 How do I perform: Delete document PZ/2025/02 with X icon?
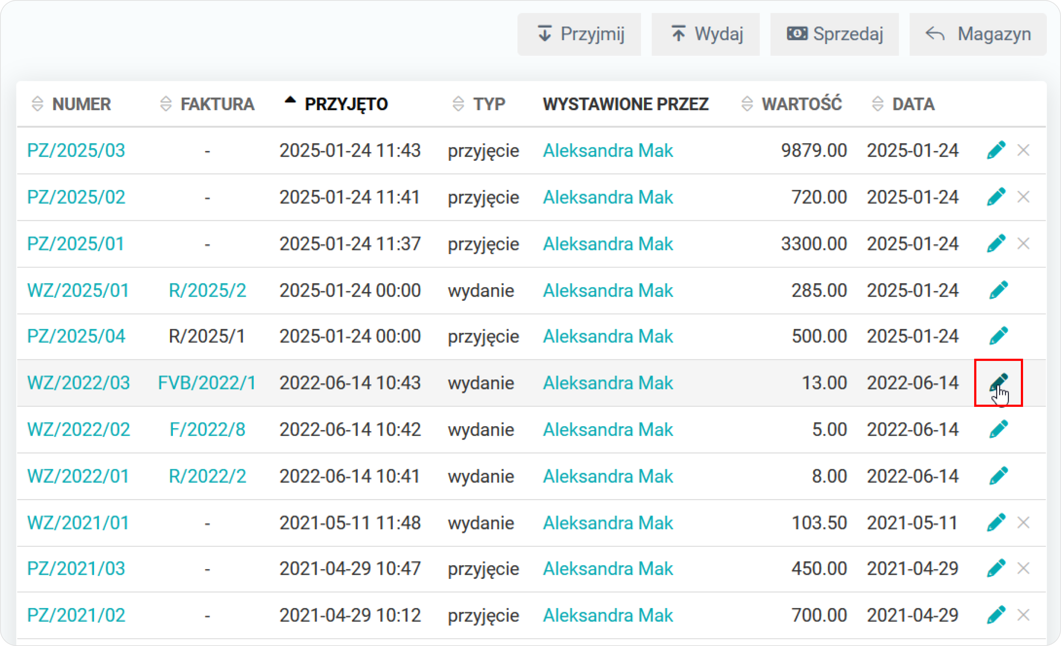coord(1023,197)
